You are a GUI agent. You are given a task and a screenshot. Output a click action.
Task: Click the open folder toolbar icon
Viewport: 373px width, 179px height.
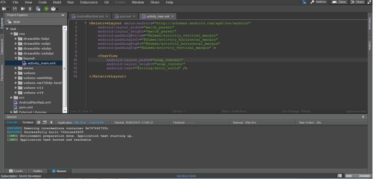[23, 9]
